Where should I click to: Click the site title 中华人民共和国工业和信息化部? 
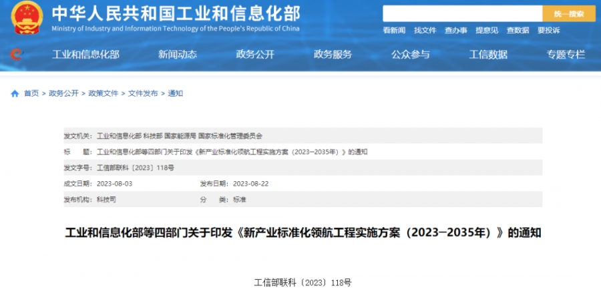(176, 13)
